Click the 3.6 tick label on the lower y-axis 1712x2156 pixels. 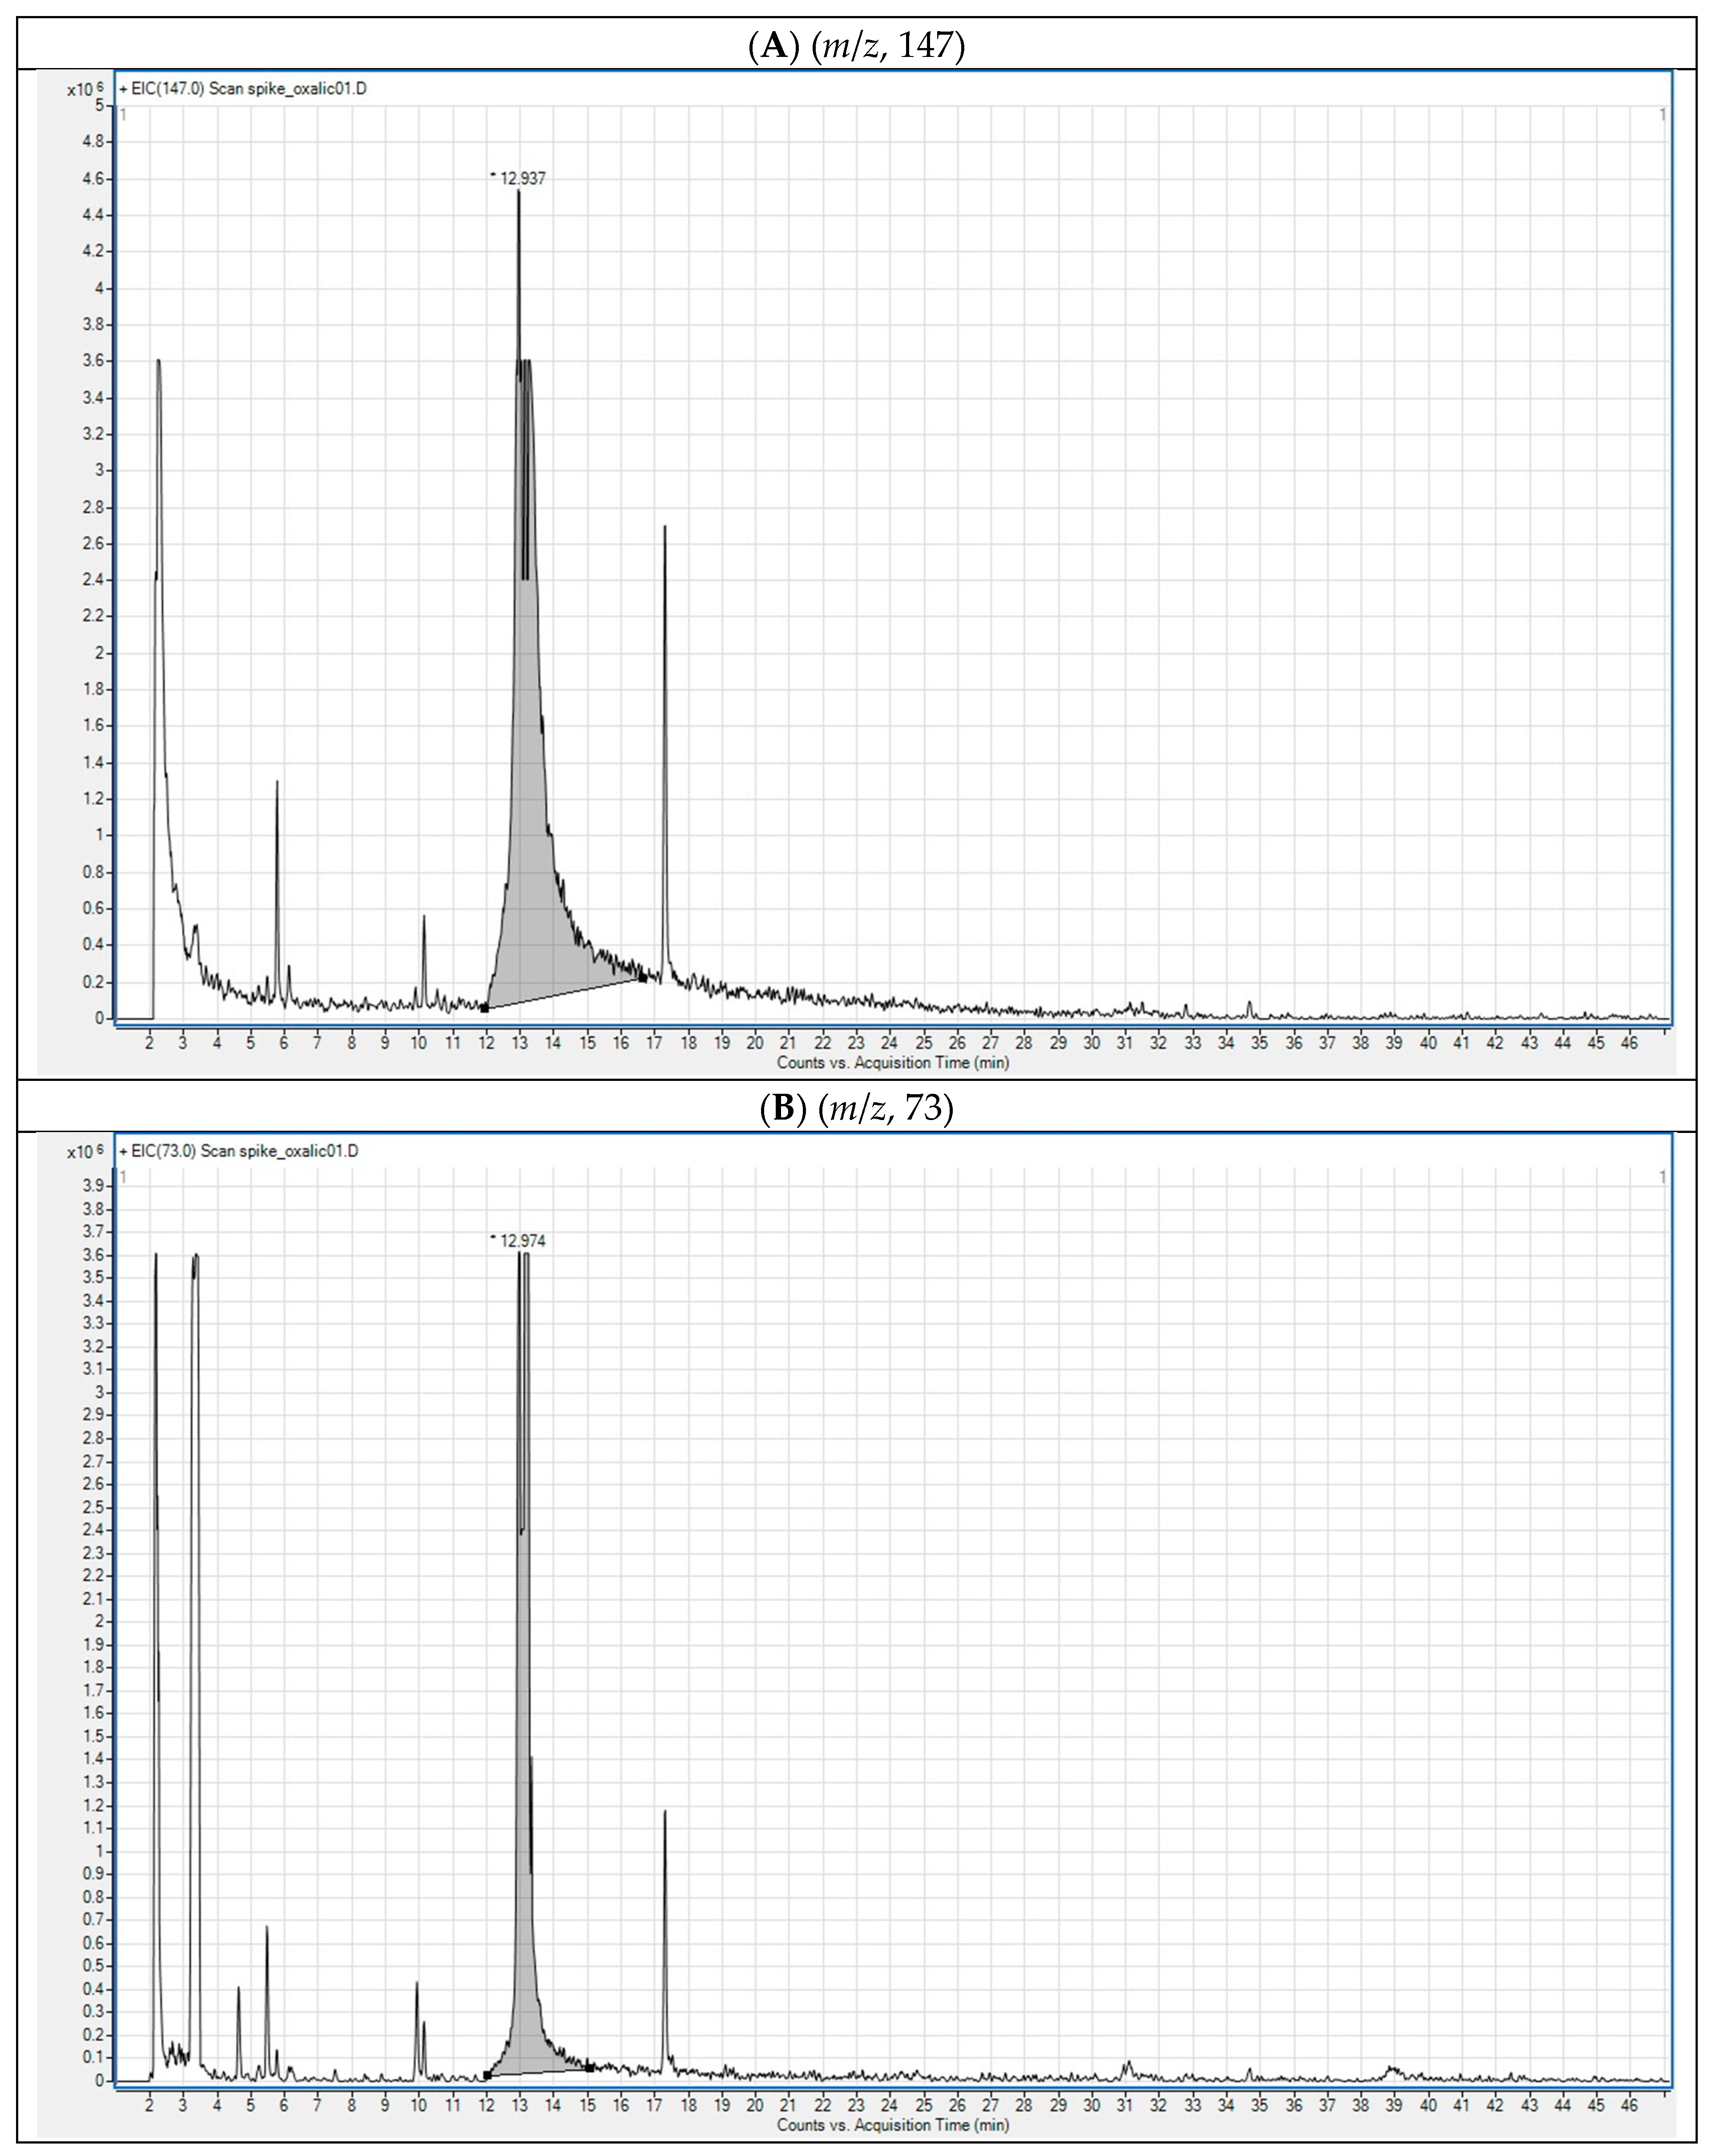(x=94, y=1255)
